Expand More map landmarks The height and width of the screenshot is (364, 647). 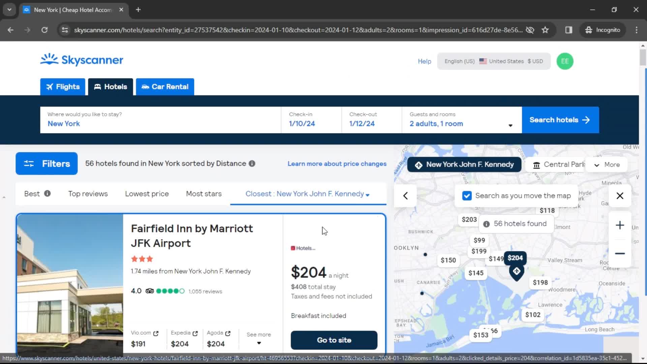[607, 165]
